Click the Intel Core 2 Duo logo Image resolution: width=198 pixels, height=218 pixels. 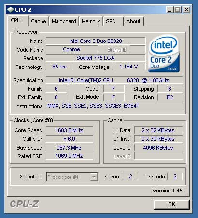[x=164, y=54]
